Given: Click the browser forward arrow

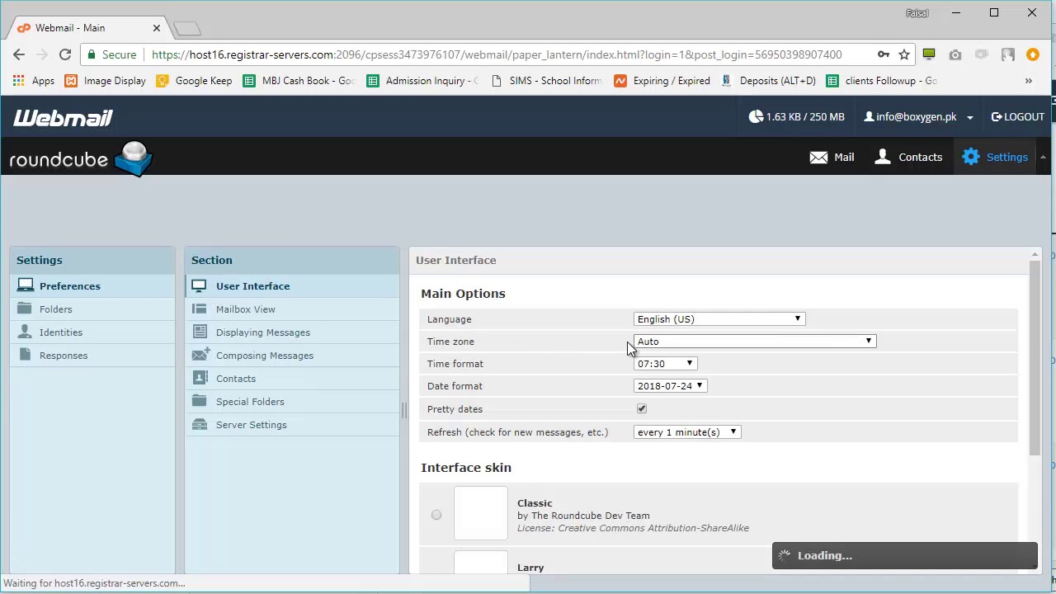Looking at the screenshot, I should tap(41, 54).
